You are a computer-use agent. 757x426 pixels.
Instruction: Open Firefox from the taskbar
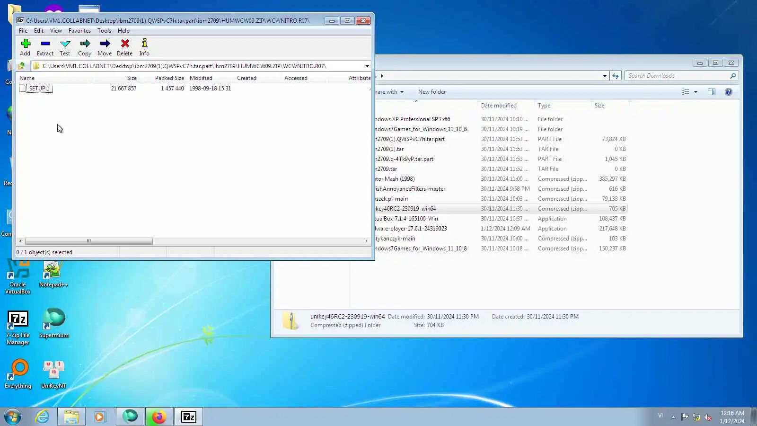159,417
